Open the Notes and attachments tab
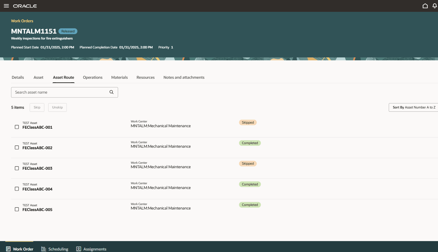Viewport: 438px width, 252px height. pyautogui.click(x=184, y=77)
